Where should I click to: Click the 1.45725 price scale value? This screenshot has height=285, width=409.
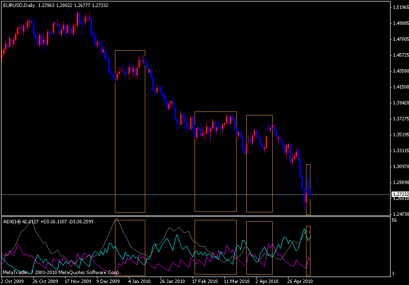click(401, 55)
